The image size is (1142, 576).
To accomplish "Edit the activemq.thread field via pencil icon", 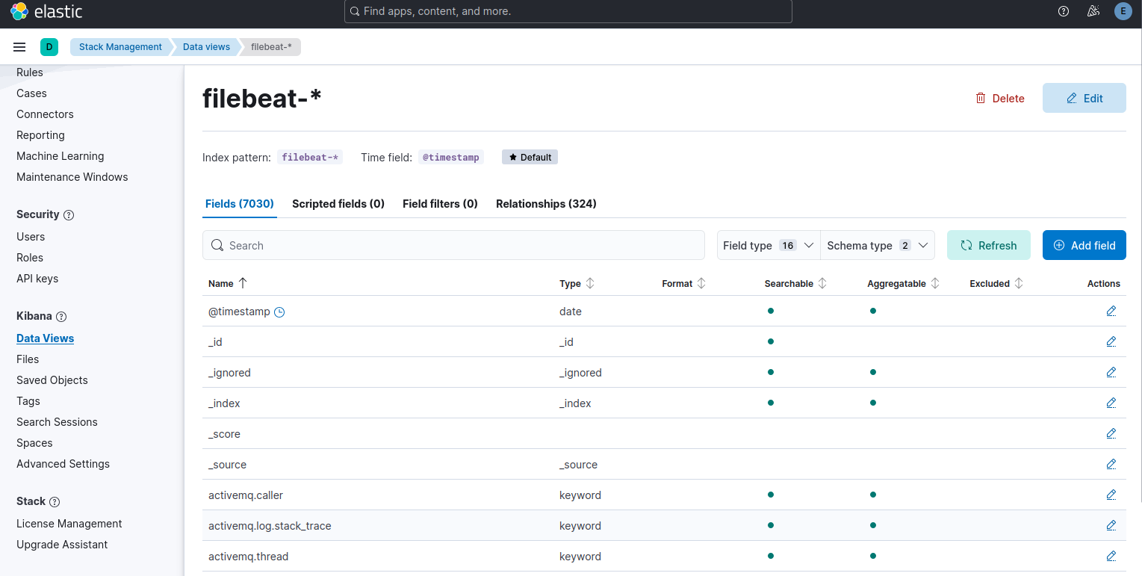I will pos(1111,556).
